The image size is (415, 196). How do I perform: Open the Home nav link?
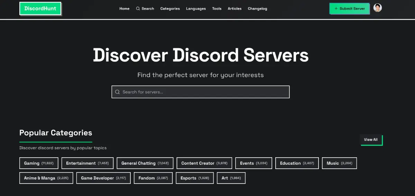coord(124,9)
